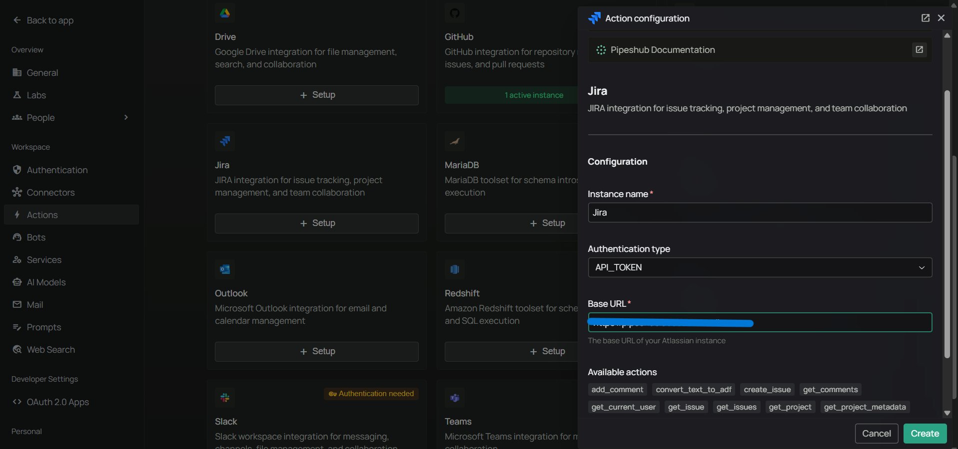958x449 pixels.
Task: Click the OAuth code brackets icon
Action: pos(17,402)
